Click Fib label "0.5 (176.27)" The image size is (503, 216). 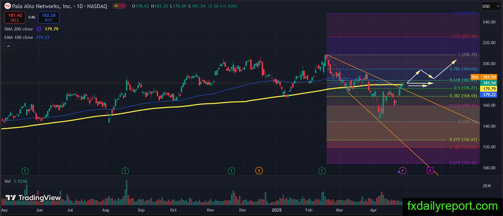tap(465, 88)
